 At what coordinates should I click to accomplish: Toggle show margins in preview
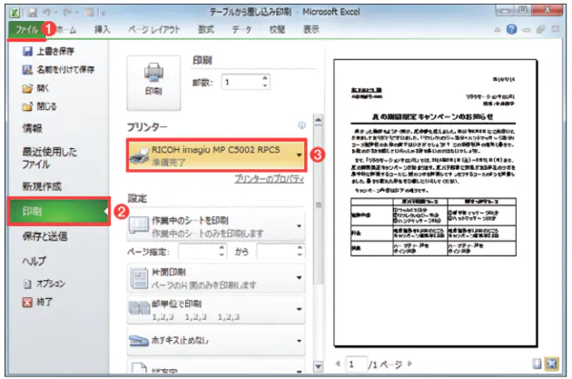click(x=537, y=364)
